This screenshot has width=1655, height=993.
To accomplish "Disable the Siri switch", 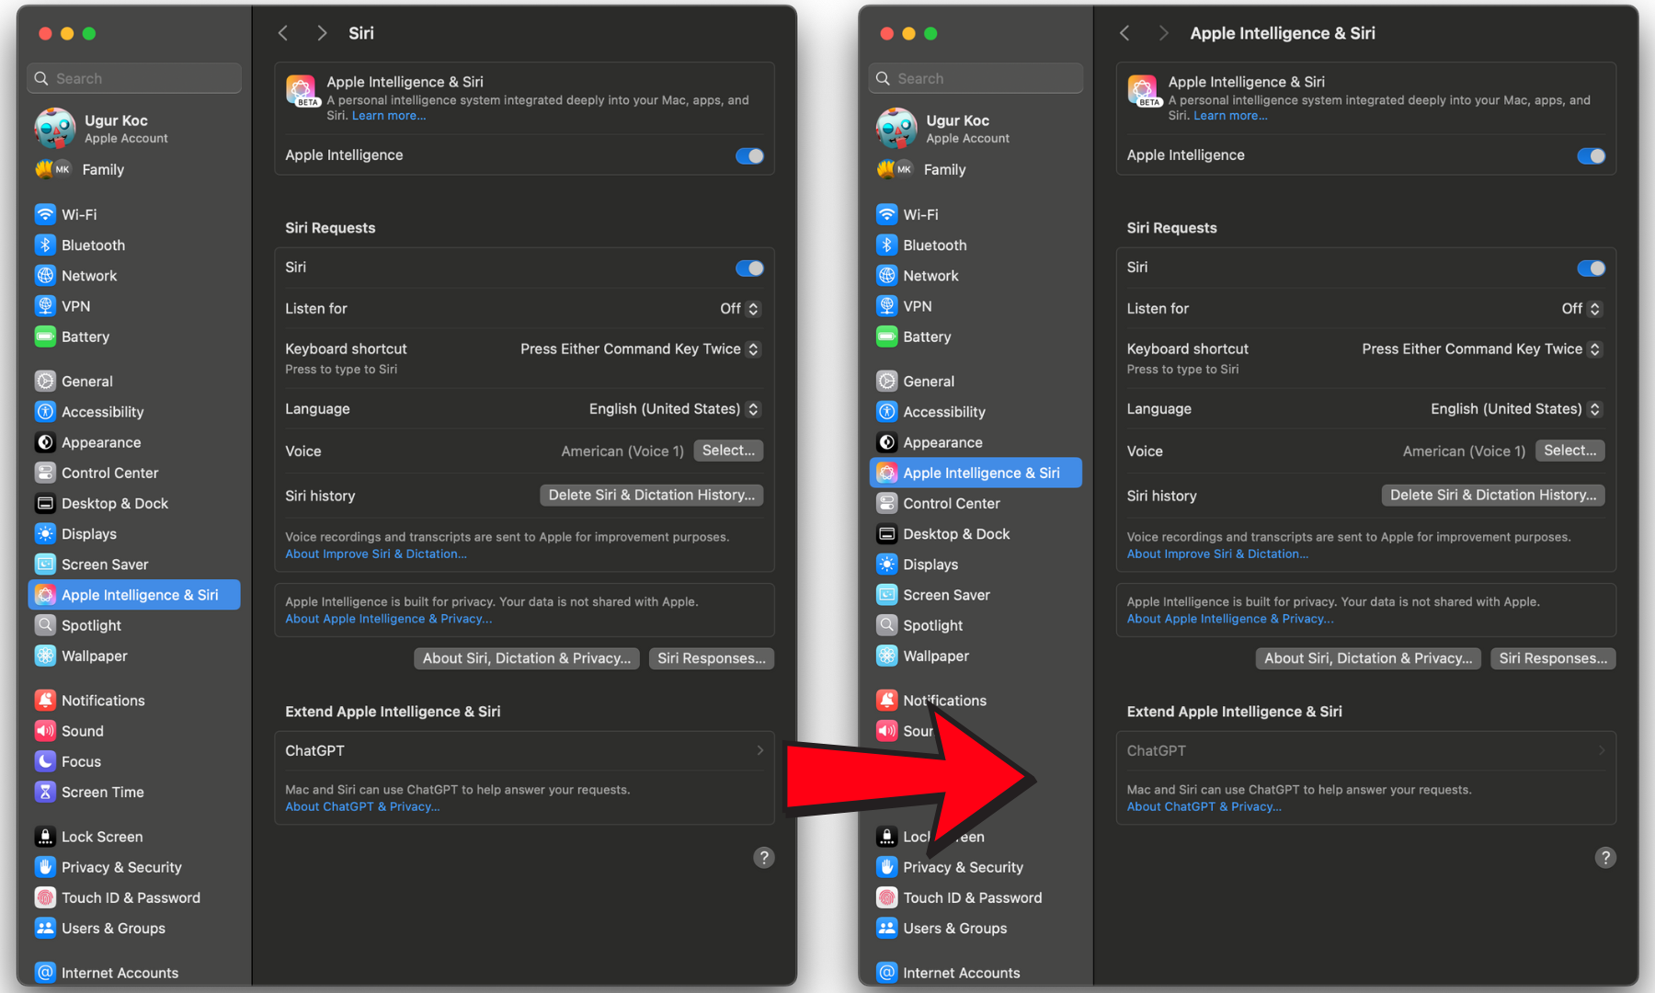I will click(749, 268).
